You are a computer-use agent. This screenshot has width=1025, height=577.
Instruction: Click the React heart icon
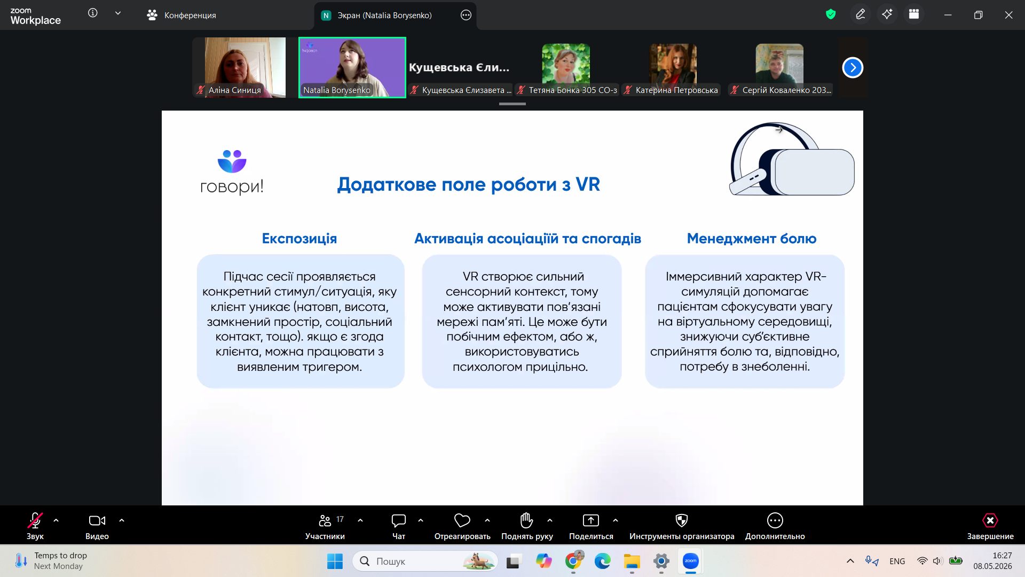[x=462, y=520]
